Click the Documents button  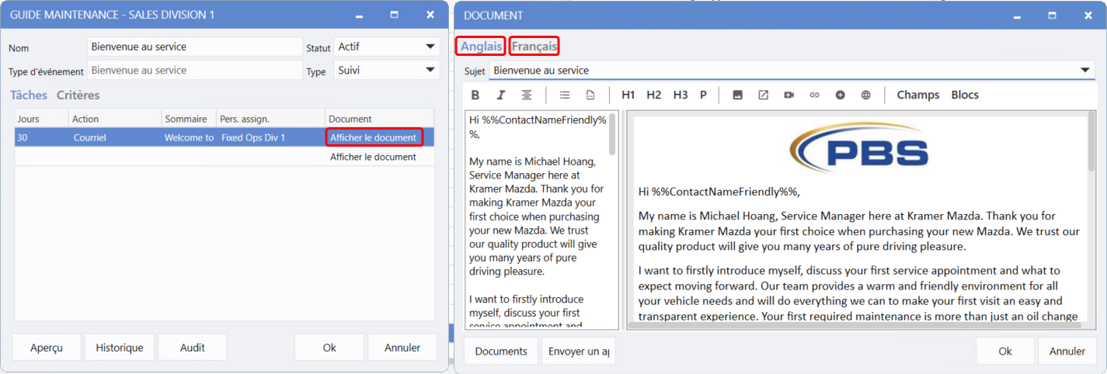tap(501, 351)
